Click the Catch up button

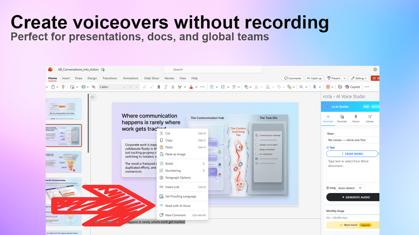[x=314, y=78]
